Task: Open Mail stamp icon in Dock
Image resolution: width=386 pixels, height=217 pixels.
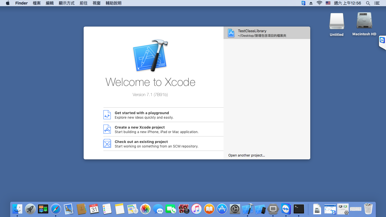Action: pyautogui.click(x=69, y=209)
